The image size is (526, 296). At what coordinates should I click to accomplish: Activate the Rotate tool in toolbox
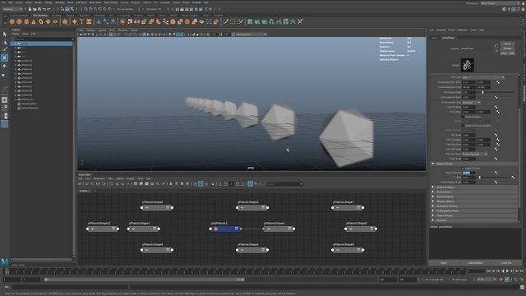tap(4, 66)
